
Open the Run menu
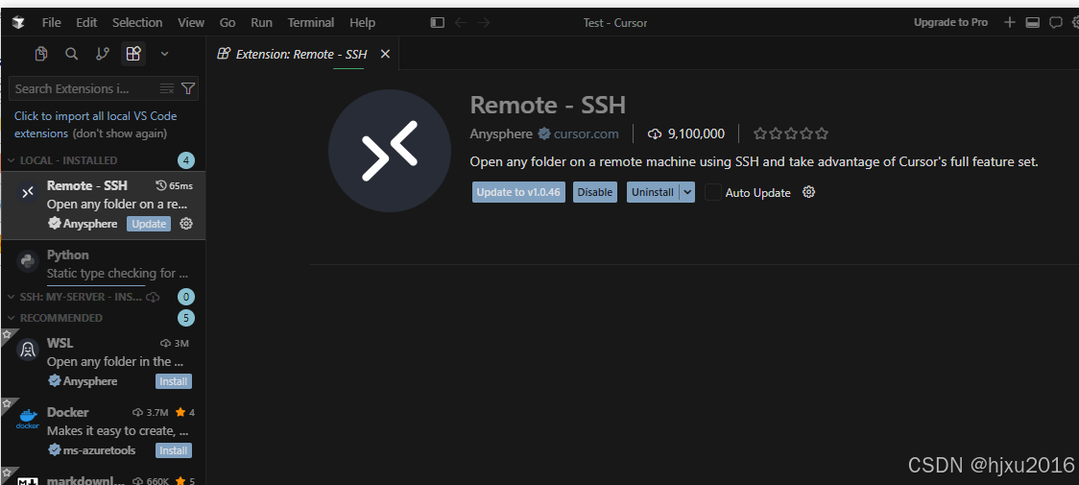tap(261, 23)
